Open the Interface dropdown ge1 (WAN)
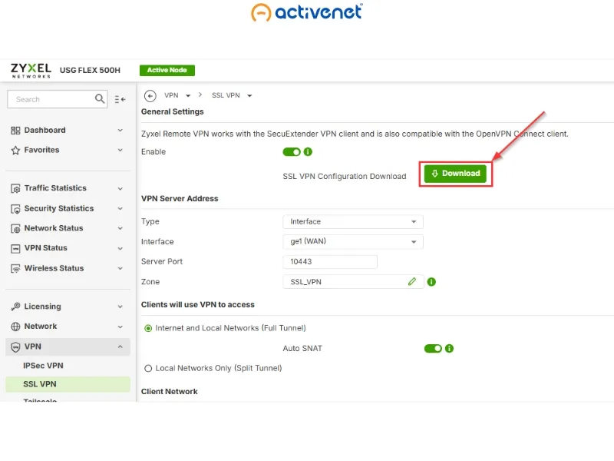Screen dimensions: 614x461 353,241
